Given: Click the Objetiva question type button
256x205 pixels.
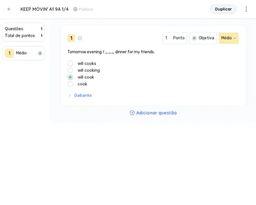Looking at the screenshot, I should click(x=203, y=38).
